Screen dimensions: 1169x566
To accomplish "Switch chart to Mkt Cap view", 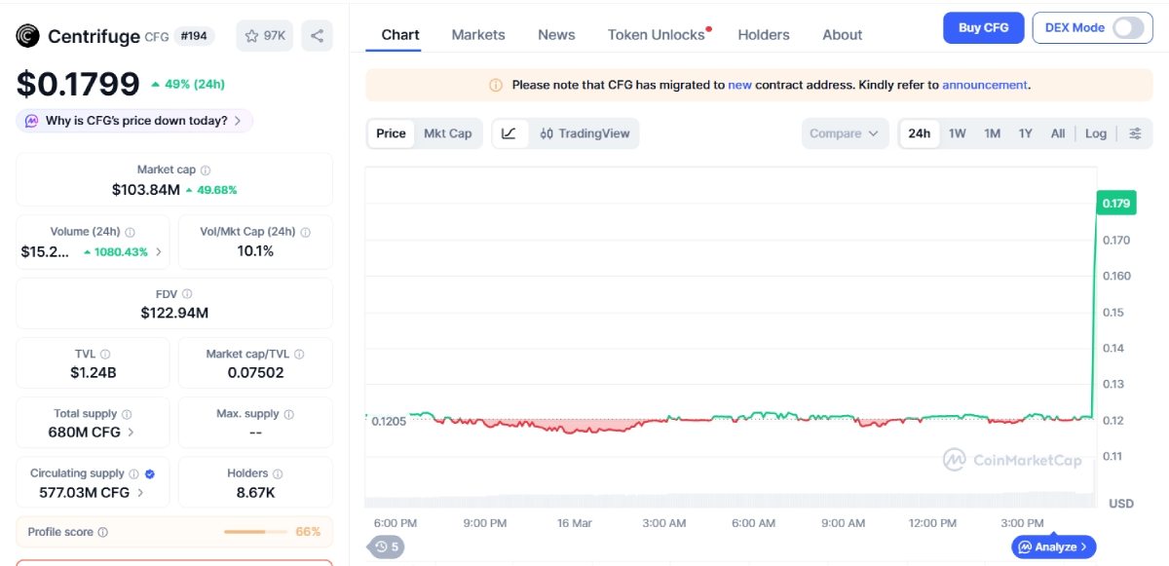I will 447,133.
